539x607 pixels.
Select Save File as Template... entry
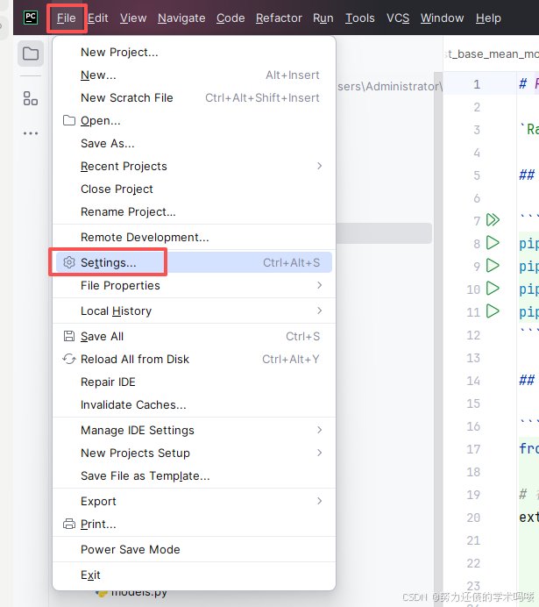[194, 475]
